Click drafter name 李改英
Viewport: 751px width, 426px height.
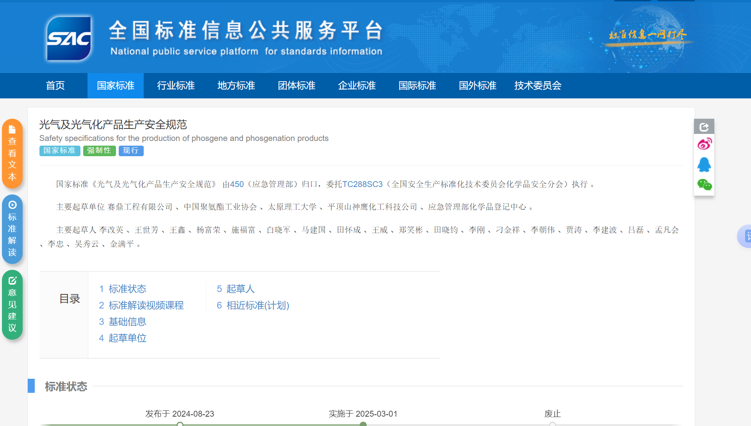(x=111, y=230)
